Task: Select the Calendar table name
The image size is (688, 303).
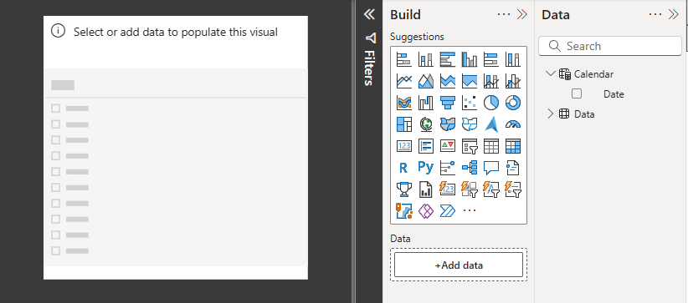Action: click(x=593, y=74)
